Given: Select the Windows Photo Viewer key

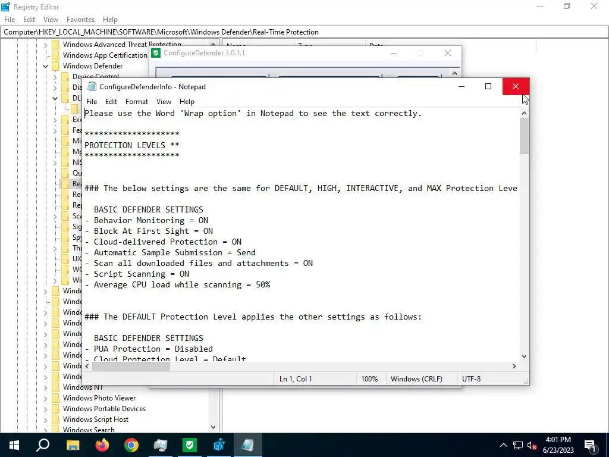Looking at the screenshot, I should [x=99, y=398].
